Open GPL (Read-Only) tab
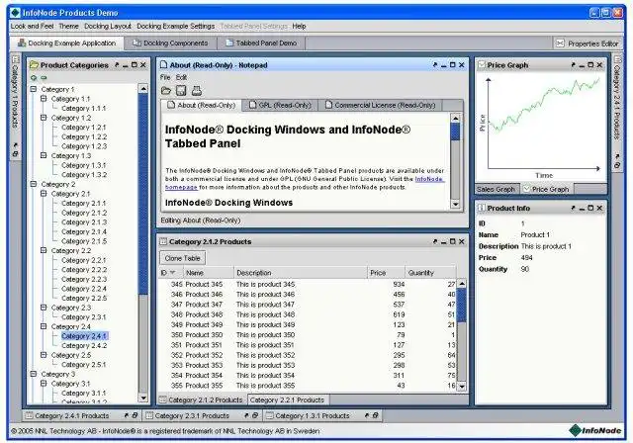 (x=280, y=105)
